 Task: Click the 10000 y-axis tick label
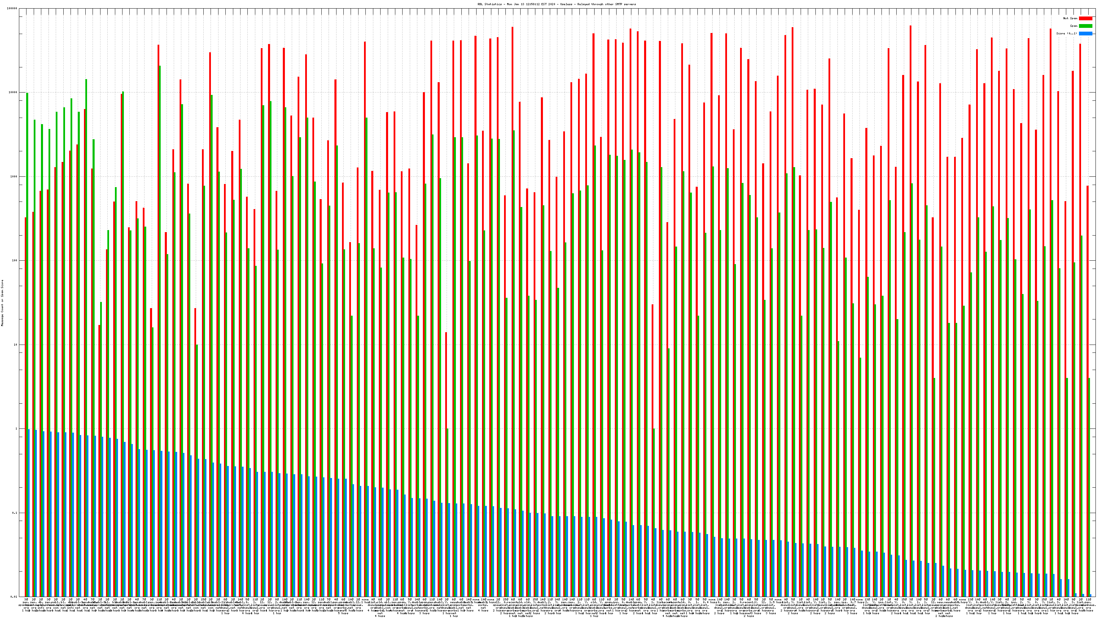pyautogui.click(x=13, y=93)
